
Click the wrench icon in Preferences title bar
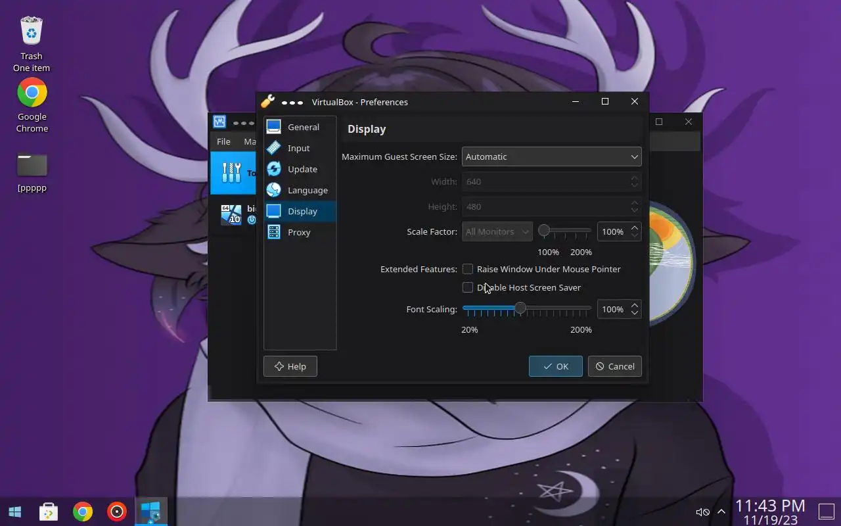267,102
